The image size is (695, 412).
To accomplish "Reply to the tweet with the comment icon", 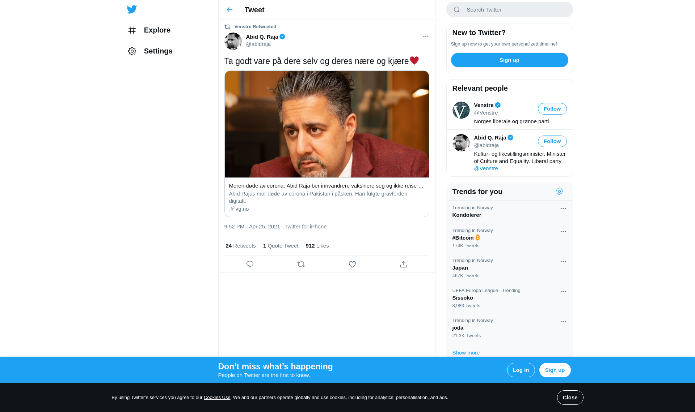I will click(x=250, y=264).
